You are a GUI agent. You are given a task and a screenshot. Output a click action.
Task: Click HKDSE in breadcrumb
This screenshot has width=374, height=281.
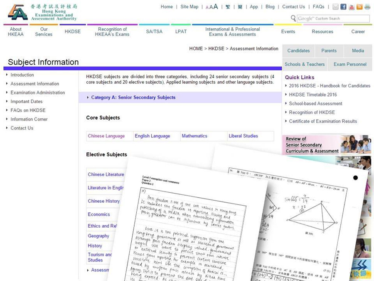(x=216, y=49)
